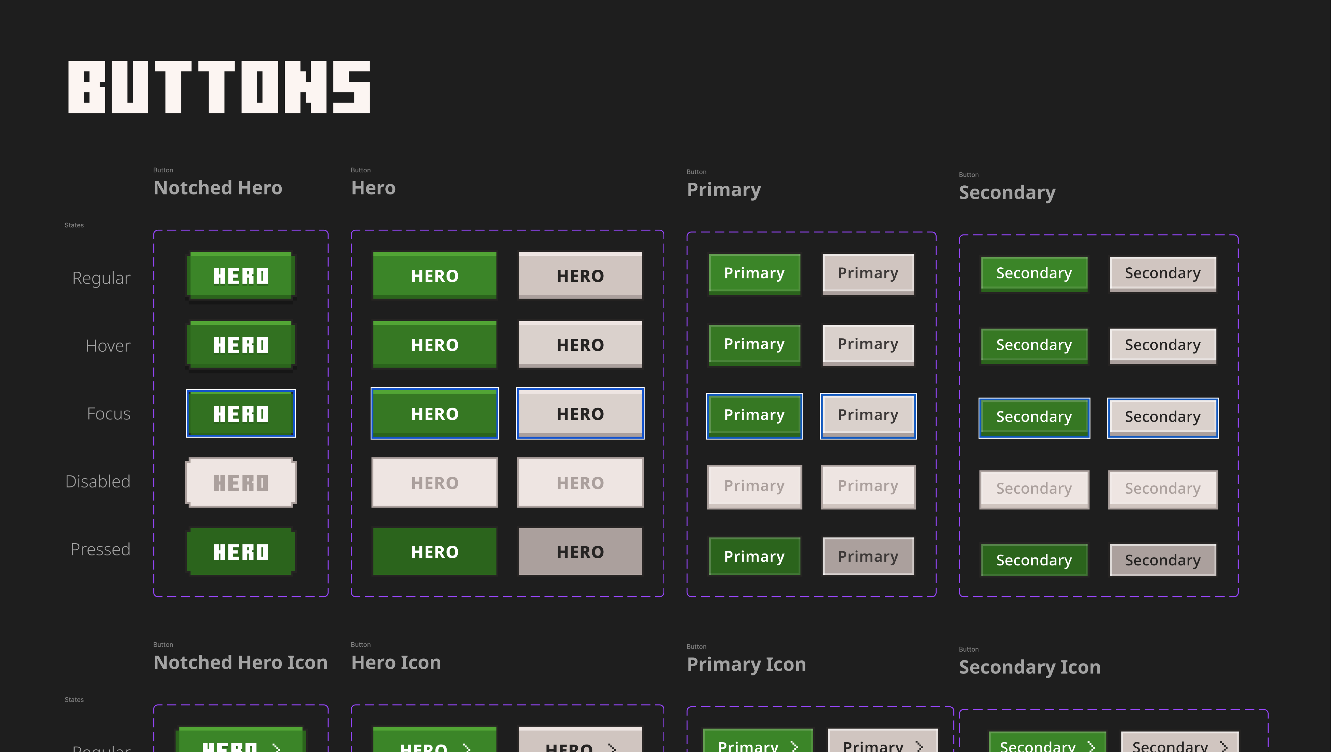Click the Pressed state gray Primary button
This screenshot has height=752, width=1331.
pos(867,556)
